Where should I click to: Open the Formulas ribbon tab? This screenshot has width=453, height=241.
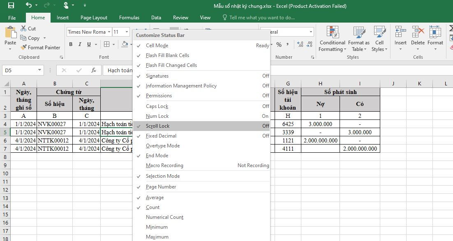point(129,18)
